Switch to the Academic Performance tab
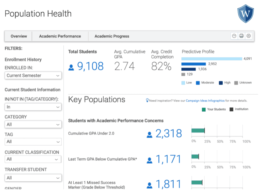The image size is (260, 190). click(x=60, y=36)
